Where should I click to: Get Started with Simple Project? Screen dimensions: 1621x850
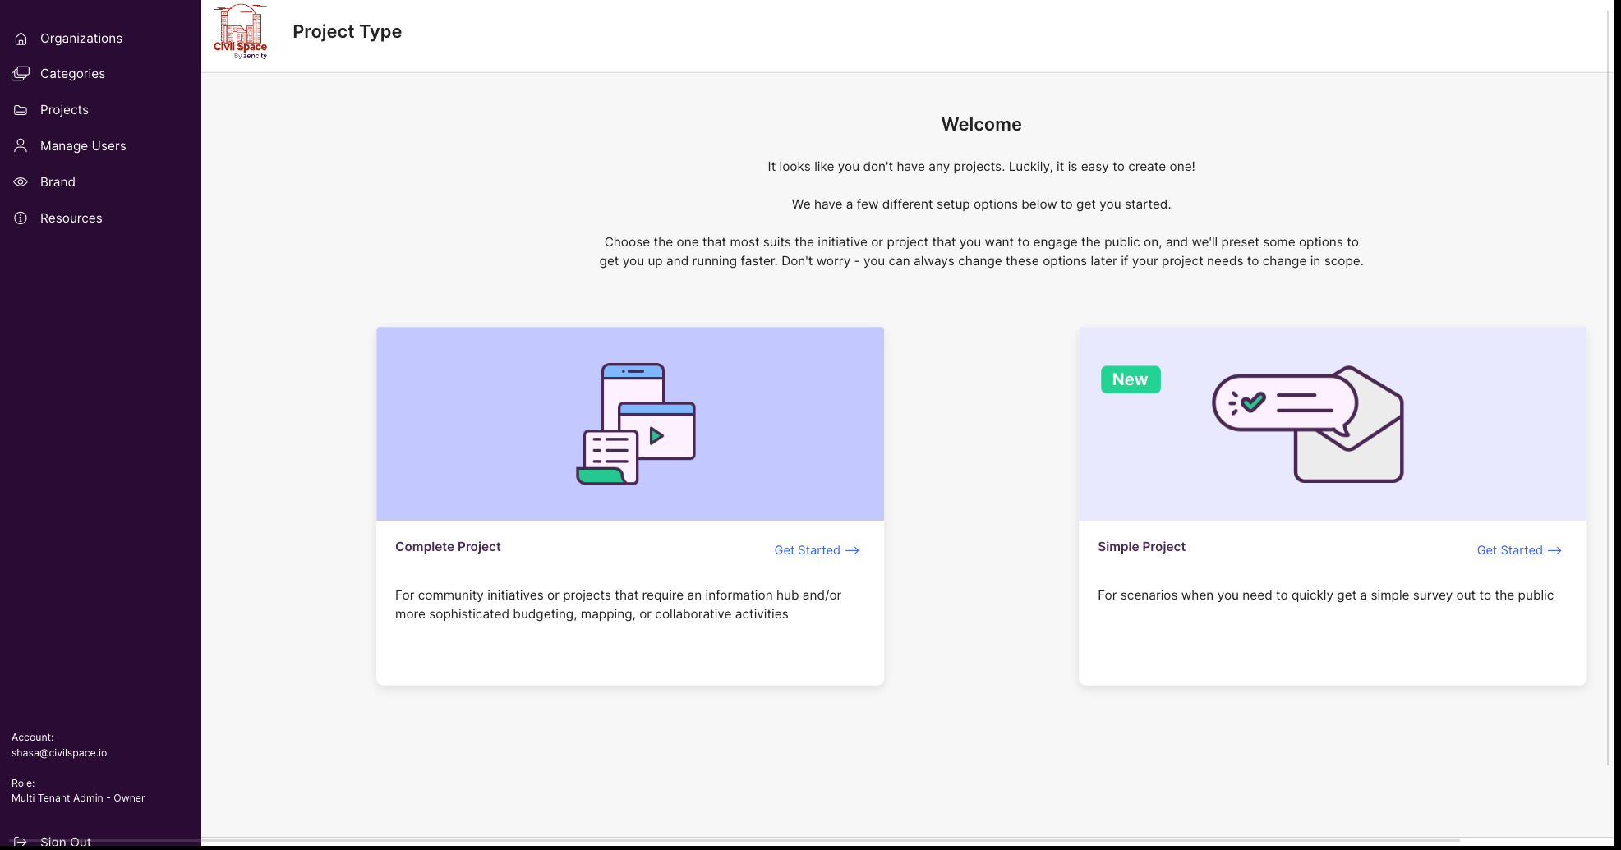tap(1518, 550)
